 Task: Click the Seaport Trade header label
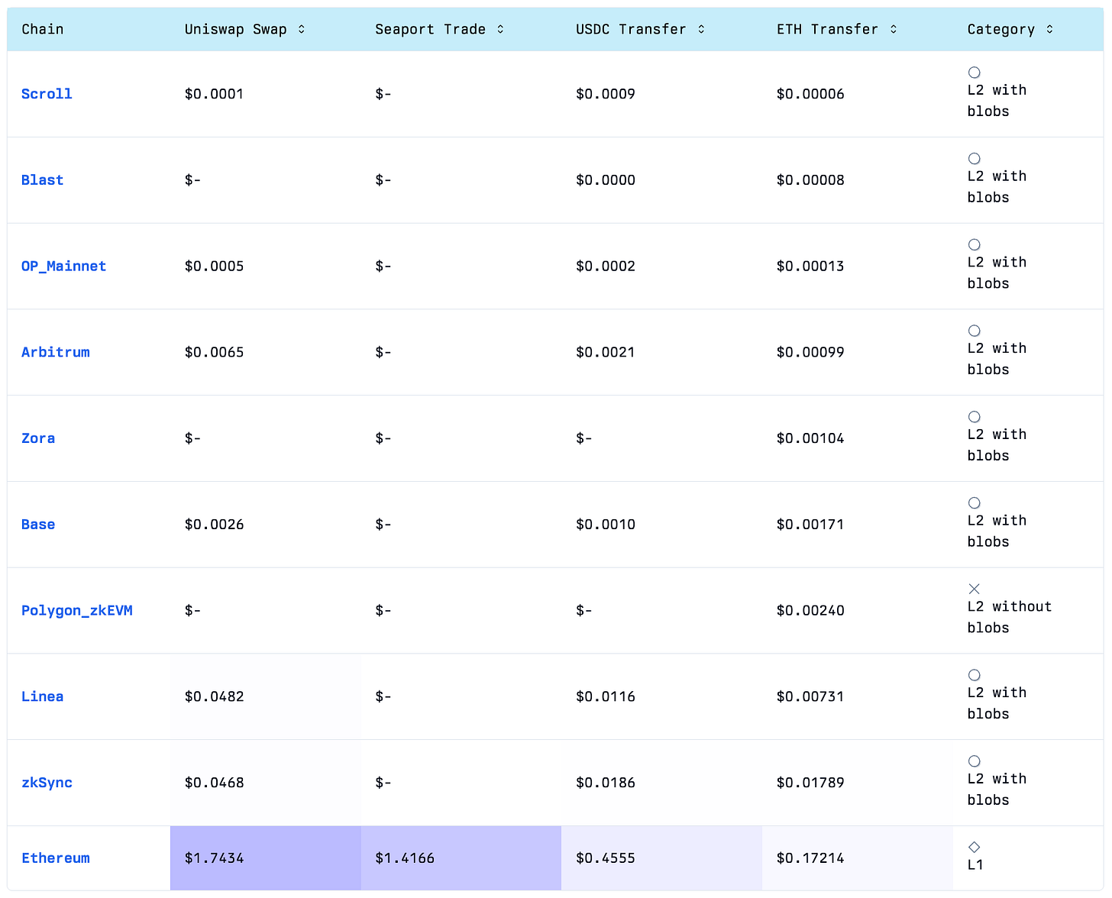(x=431, y=29)
